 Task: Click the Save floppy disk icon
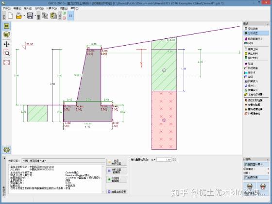tap(30, 16)
